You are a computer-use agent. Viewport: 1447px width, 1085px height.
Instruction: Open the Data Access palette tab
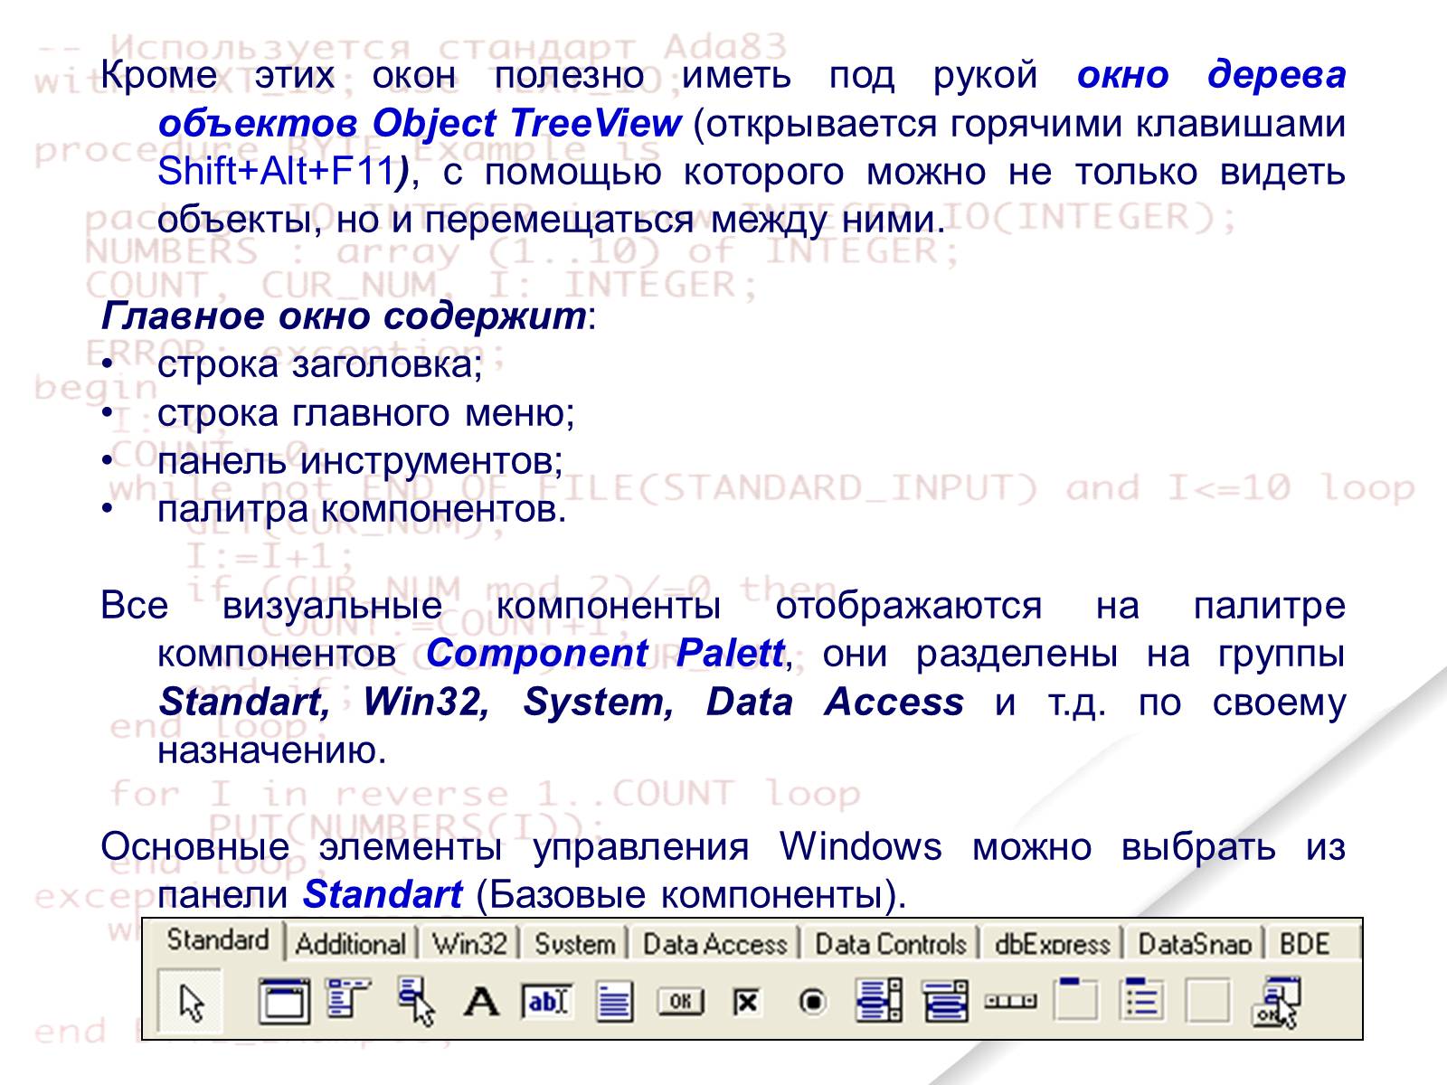point(715,945)
